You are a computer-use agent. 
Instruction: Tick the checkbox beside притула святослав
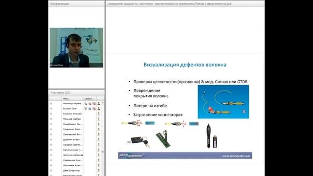click(51, 155)
